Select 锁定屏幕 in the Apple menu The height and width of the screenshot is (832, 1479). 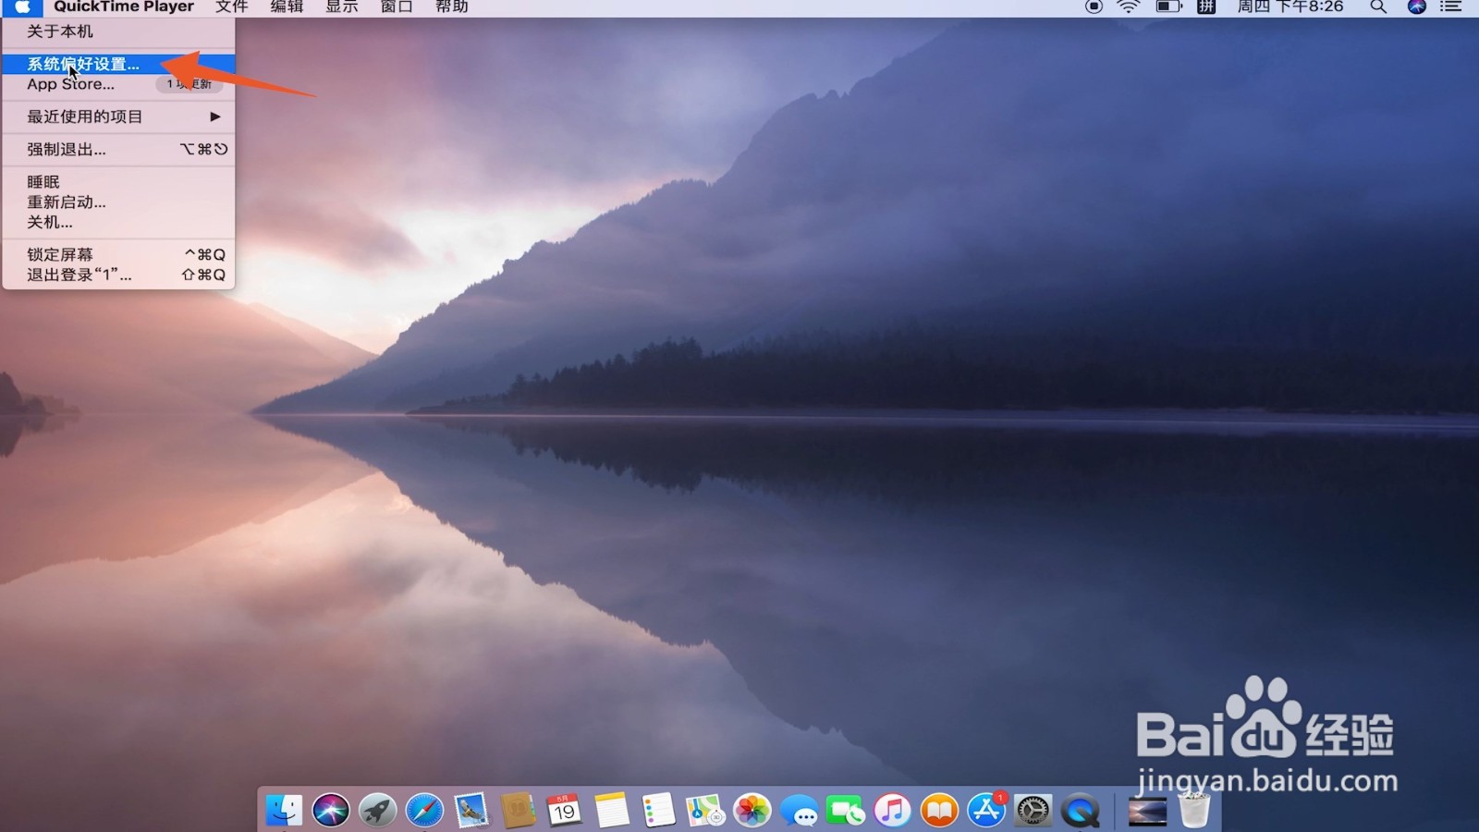tap(118, 254)
